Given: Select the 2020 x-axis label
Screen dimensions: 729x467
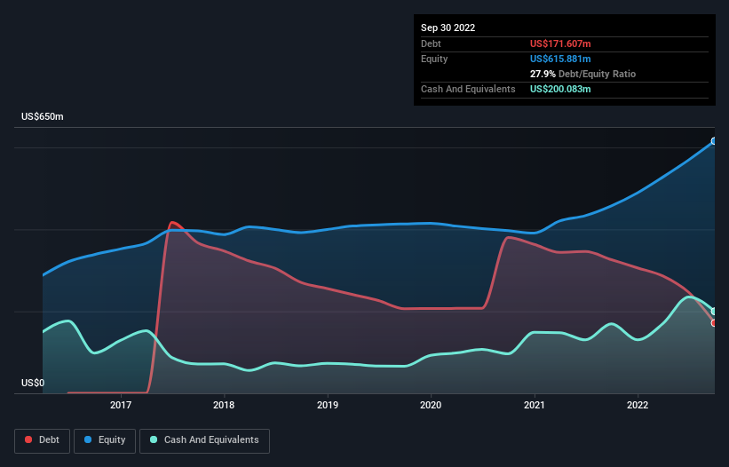Looking at the screenshot, I should click(x=431, y=405).
